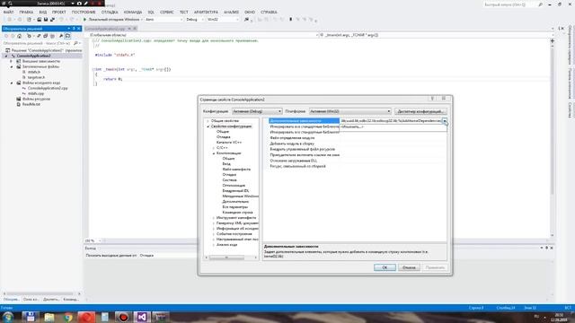Click the camera icon in the recording bar
This screenshot has width=575, height=323.
coord(79,4)
